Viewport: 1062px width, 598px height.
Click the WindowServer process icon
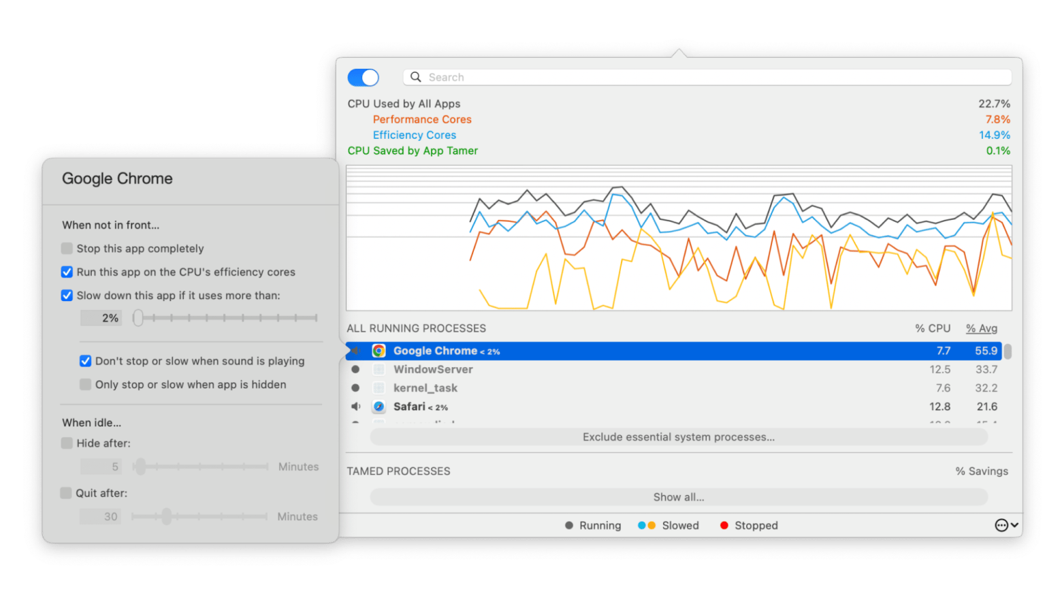379,369
